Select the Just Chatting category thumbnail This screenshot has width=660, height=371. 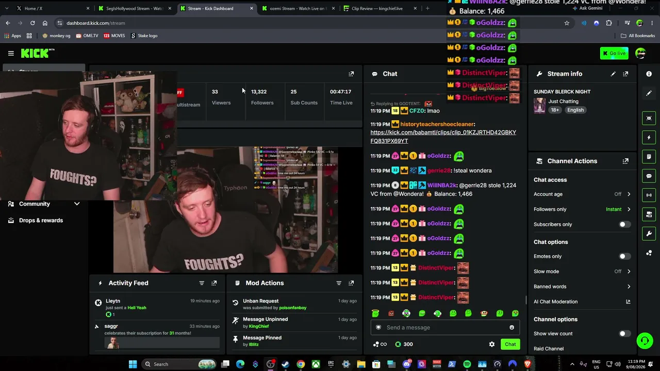pos(539,105)
